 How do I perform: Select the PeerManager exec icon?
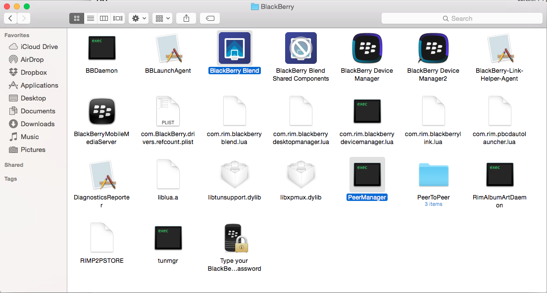click(x=367, y=174)
